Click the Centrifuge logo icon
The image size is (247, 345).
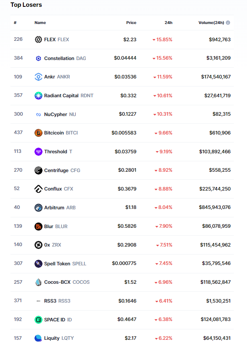point(38,170)
